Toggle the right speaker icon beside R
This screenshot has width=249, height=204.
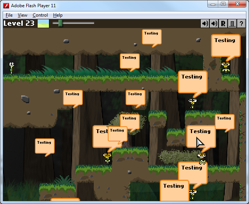(214, 24)
